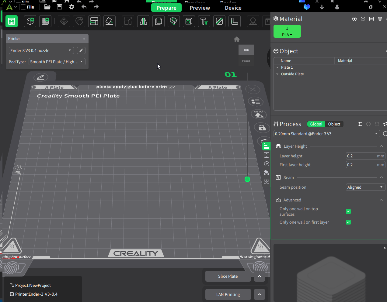
Task: Switch to the Prepare tab
Action: 166,8
